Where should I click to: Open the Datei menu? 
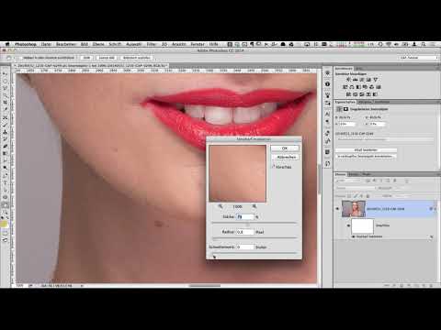(46, 44)
